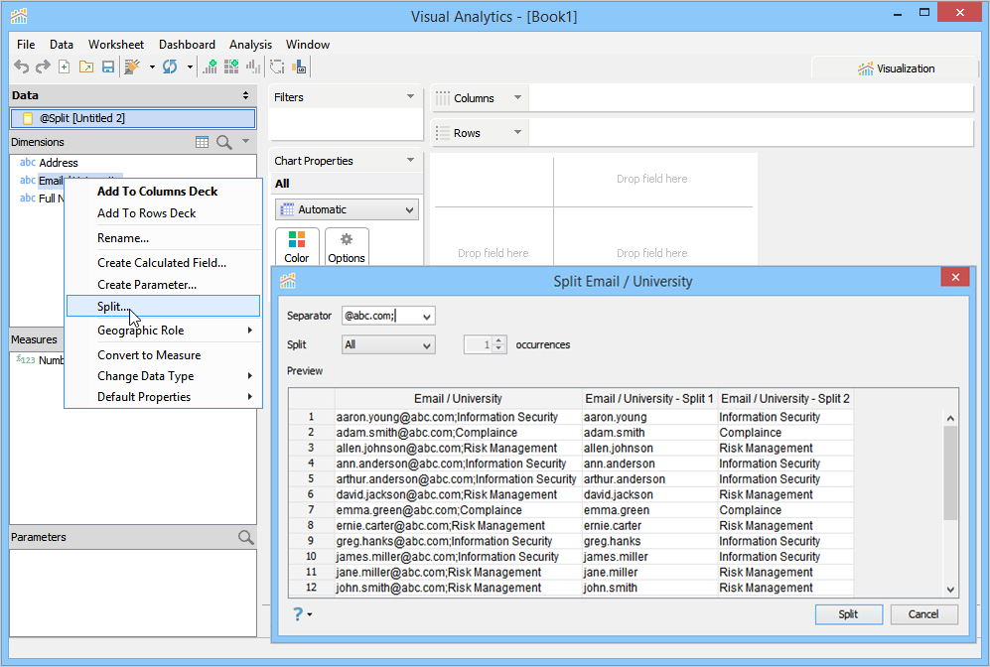990x667 pixels.
Task: Click the app logo in main title bar
Action: [19, 15]
